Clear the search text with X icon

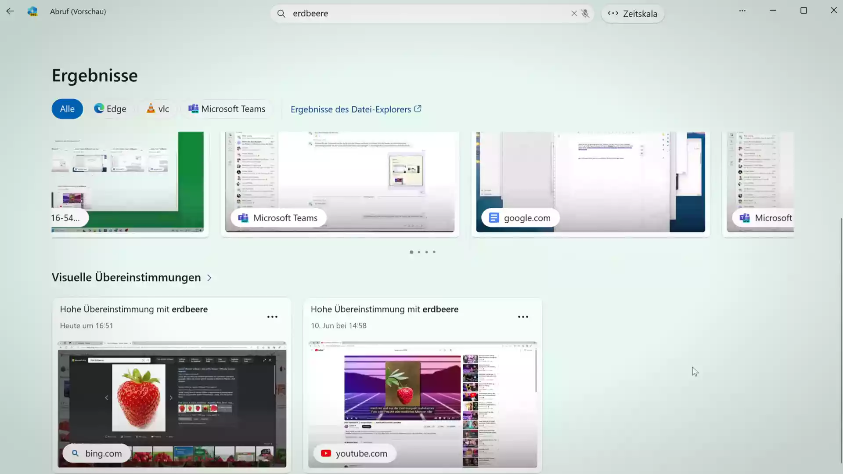click(x=574, y=14)
